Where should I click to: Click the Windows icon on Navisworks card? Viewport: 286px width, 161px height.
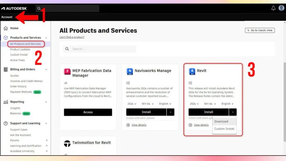128,83
